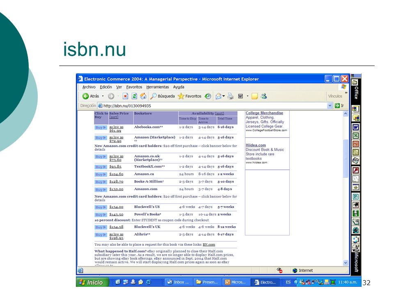The width and height of the screenshot is (394, 295).
Task: Open the Messenger people icon
Action: (263, 96)
